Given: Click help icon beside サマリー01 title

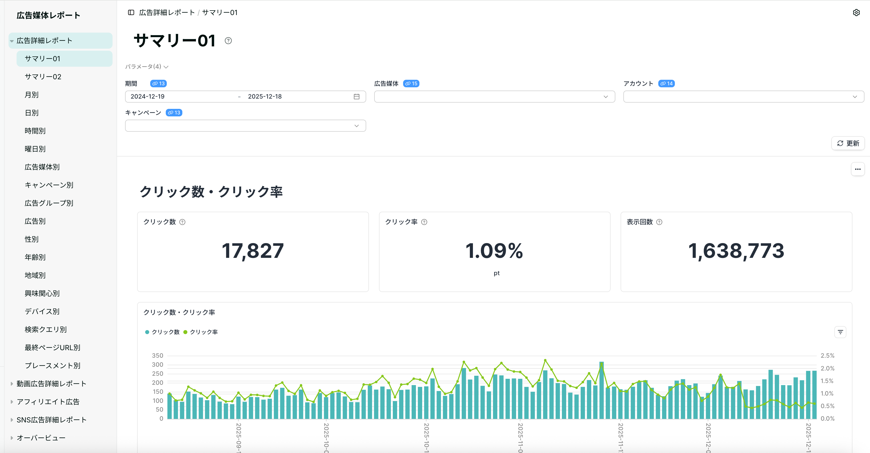Looking at the screenshot, I should click(x=228, y=41).
